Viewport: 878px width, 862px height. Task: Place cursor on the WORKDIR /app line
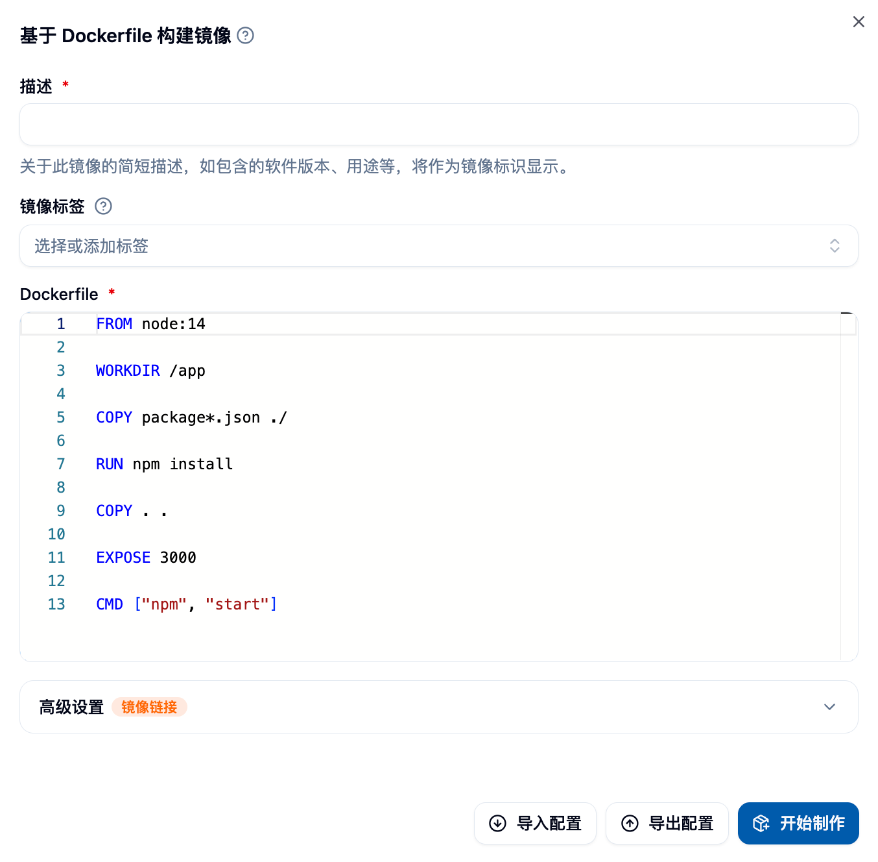click(150, 371)
